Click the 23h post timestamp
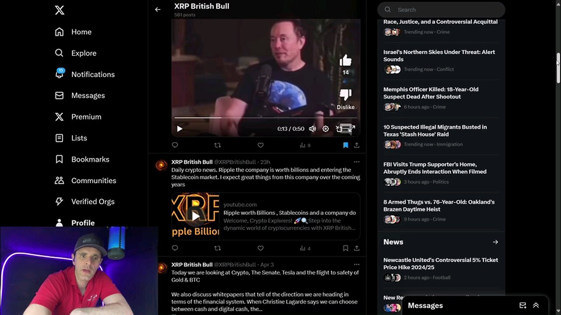 pyautogui.click(x=265, y=162)
